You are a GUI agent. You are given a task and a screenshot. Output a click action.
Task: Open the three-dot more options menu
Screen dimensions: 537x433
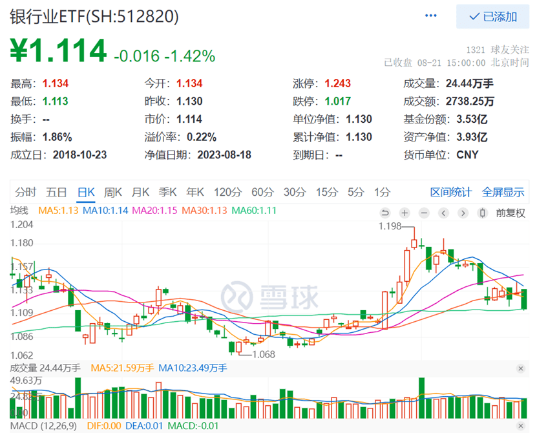point(432,16)
